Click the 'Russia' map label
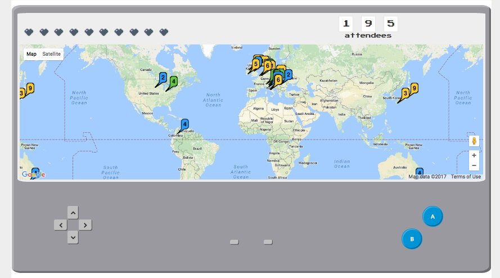Image resolution: width=500 pixels, height=278 pixels. click(x=357, y=54)
